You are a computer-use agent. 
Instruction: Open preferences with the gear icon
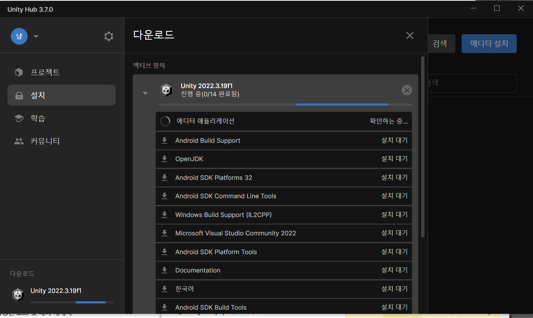click(x=109, y=36)
